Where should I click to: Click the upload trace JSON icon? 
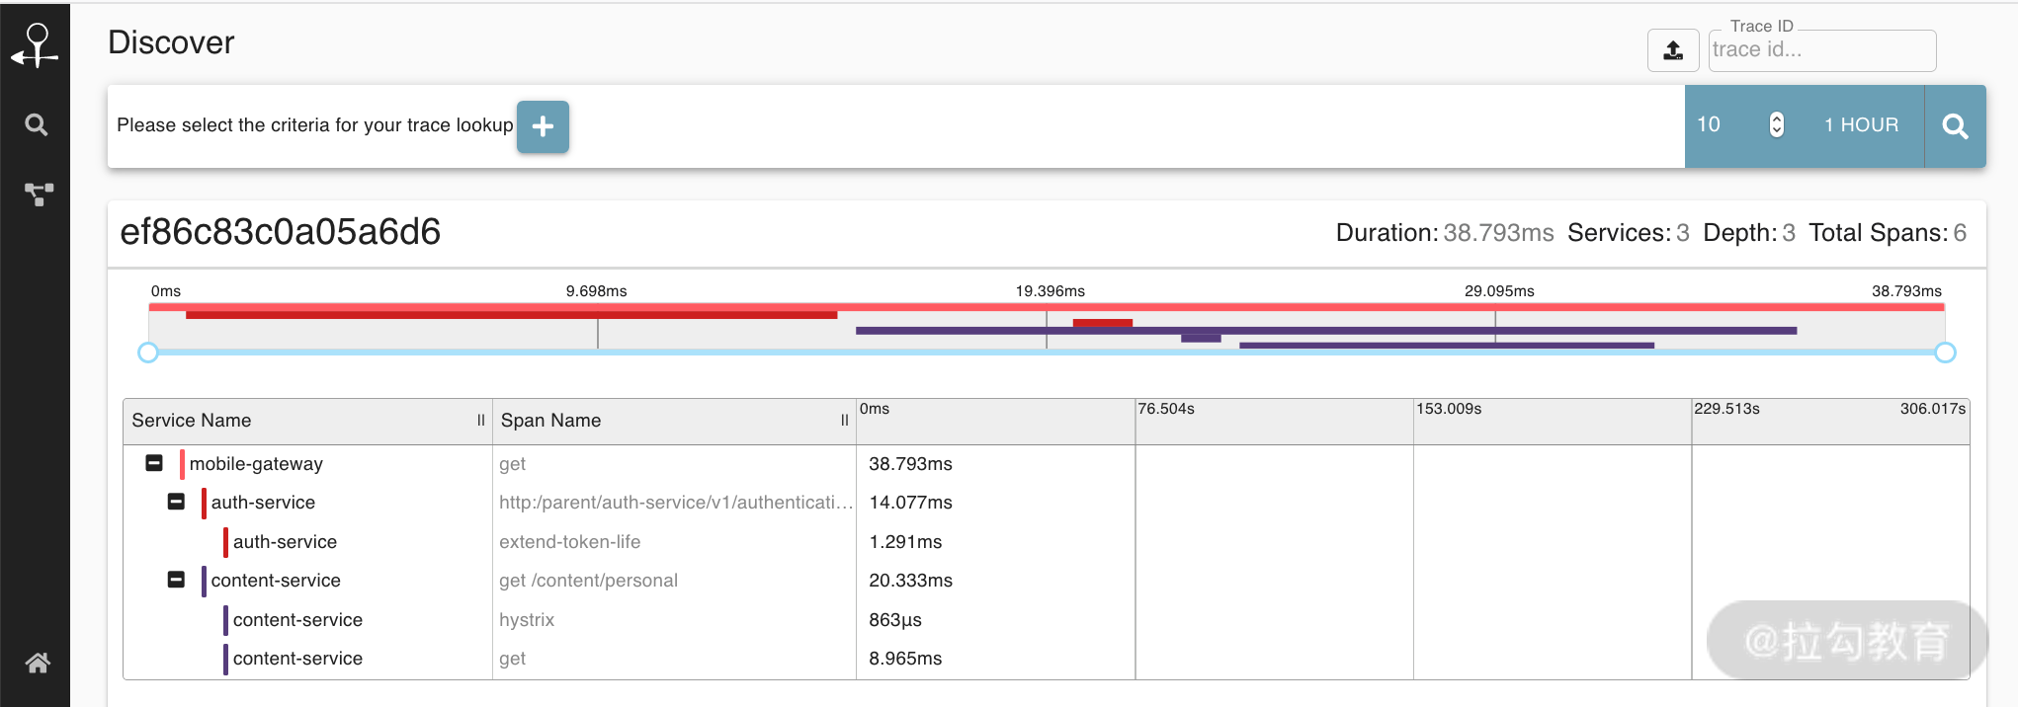(x=1672, y=50)
